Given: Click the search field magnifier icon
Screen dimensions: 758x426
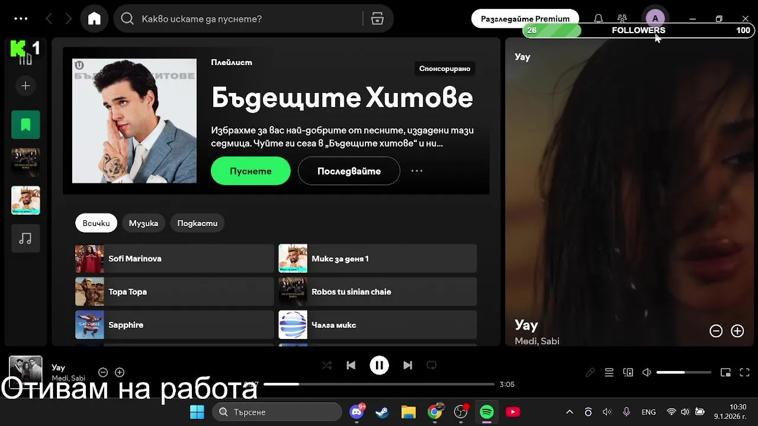Looking at the screenshot, I should (x=127, y=19).
